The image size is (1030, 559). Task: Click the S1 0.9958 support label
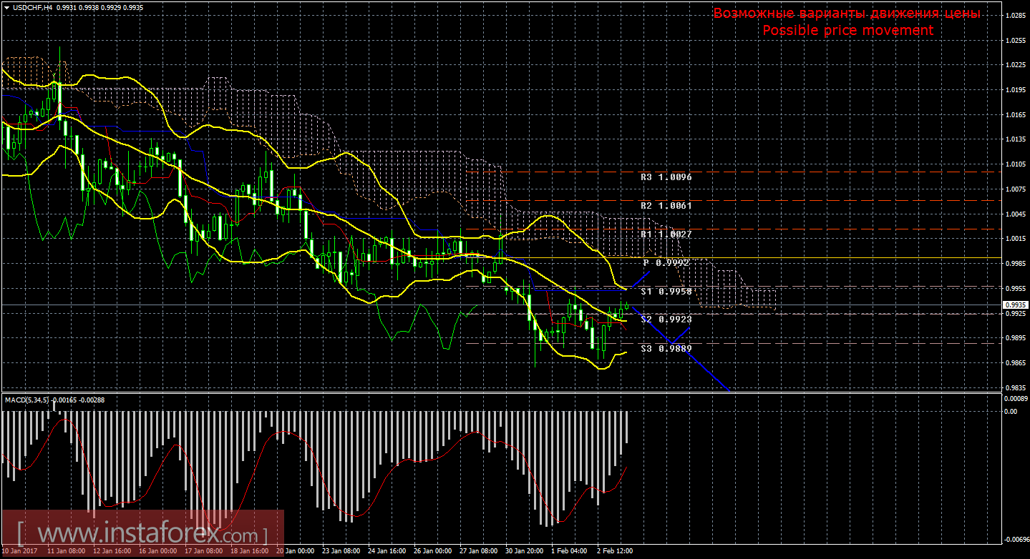coord(666,292)
